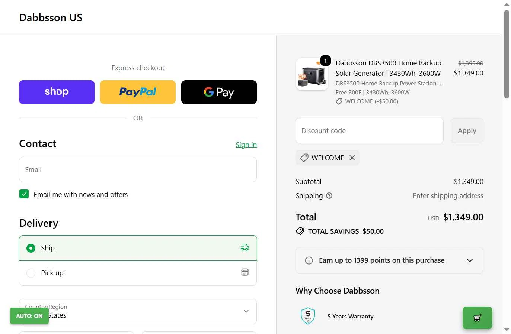The height and width of the screenshot is (334, 511).
Task: Click the Dabbsson US store title
Action: 51,17
